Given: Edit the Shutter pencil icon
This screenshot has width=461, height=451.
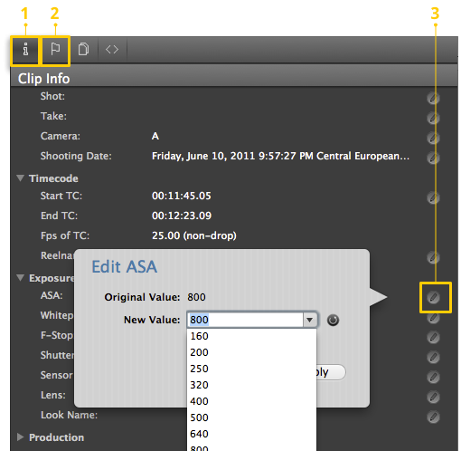Looking at the screenshot, I should tap(433, 357).
